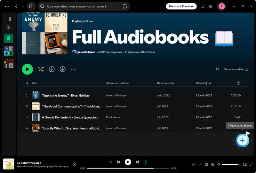The width and height of the screenshot is (256, 173).
Task: Open the lyrics microphone icon
Action: coord(200,164)
